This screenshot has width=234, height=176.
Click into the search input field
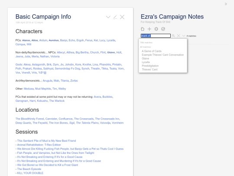tap(156, 36)
